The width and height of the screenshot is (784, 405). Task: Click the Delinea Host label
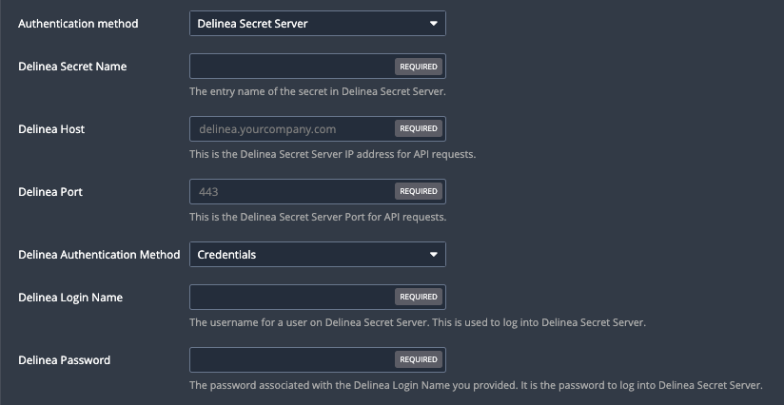click(x=51, y=129)
